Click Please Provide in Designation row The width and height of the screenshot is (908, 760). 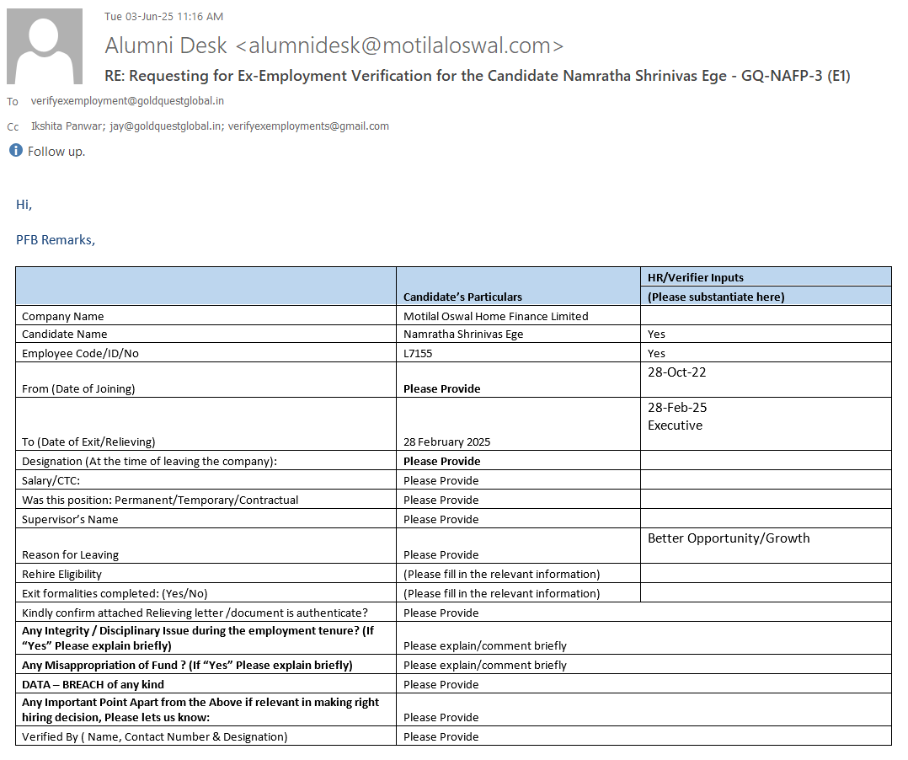(442, 461)
